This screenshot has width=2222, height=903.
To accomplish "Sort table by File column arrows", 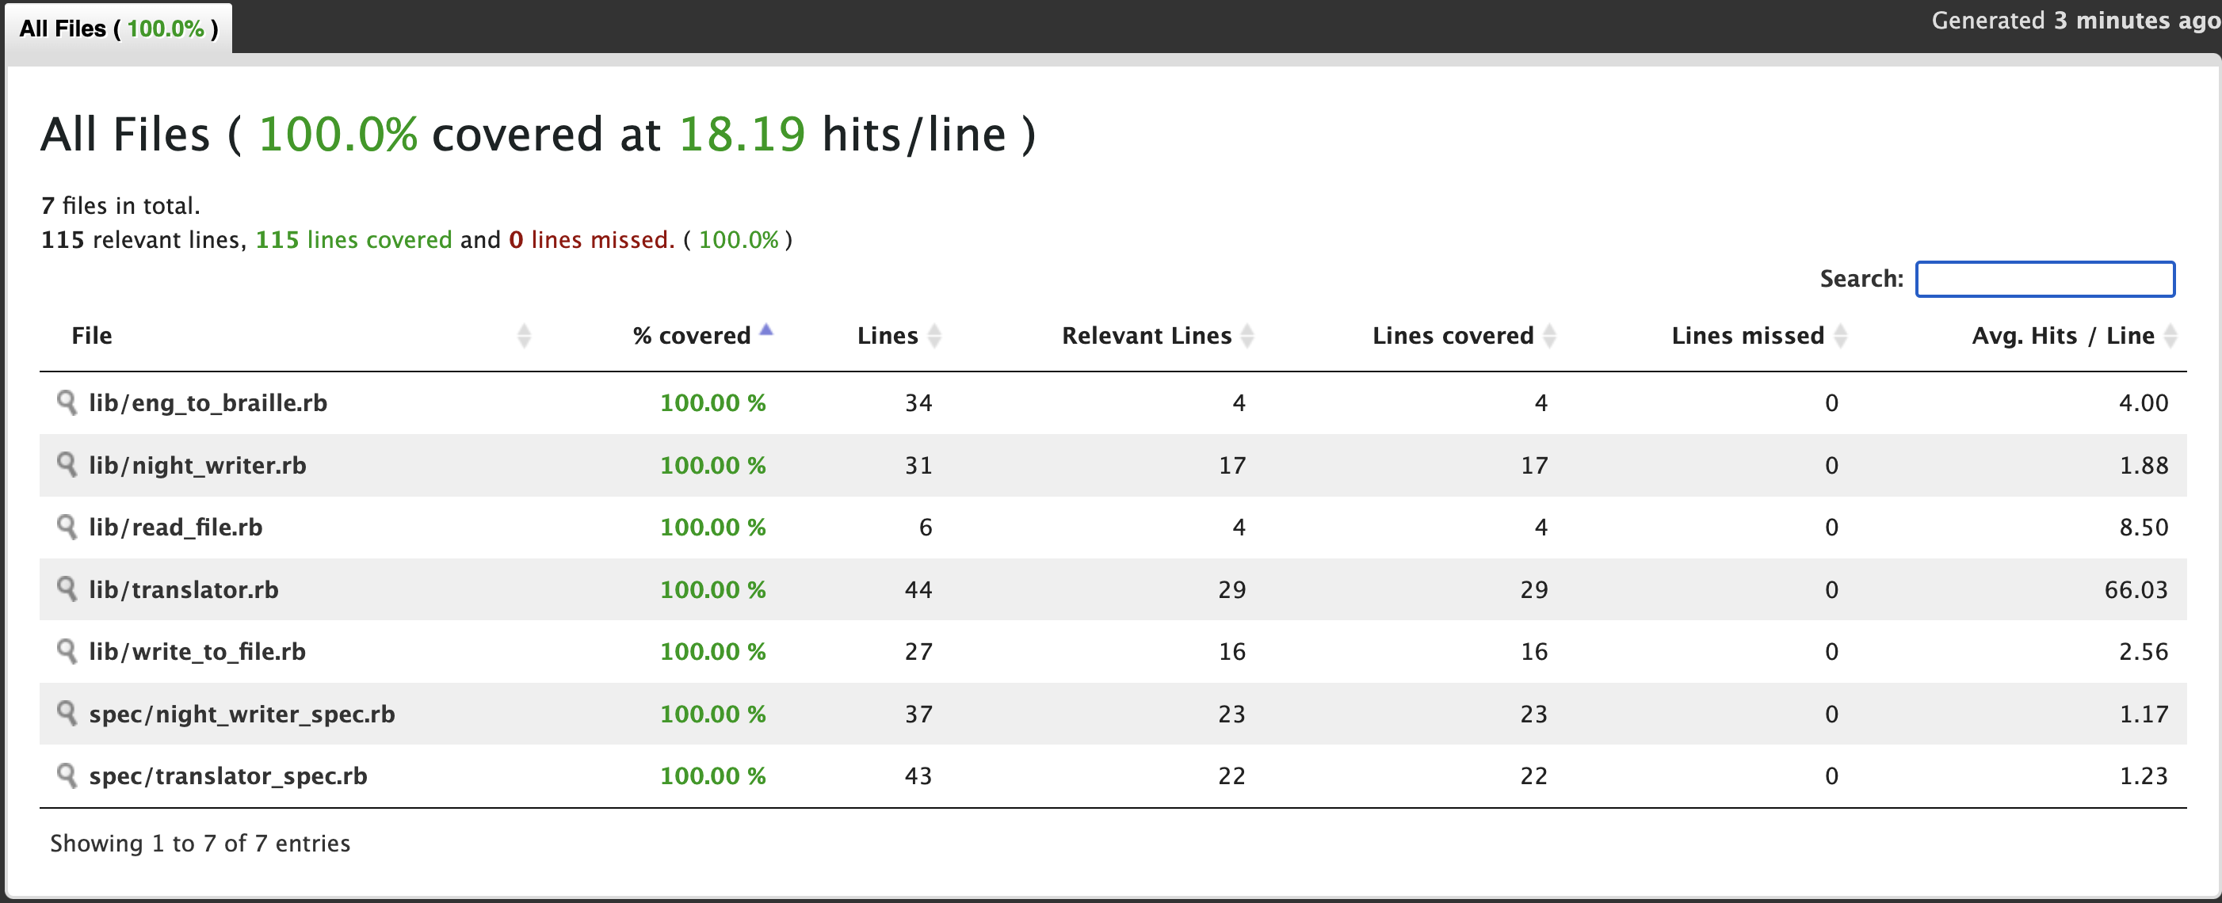I will click(x=524, y=336).
